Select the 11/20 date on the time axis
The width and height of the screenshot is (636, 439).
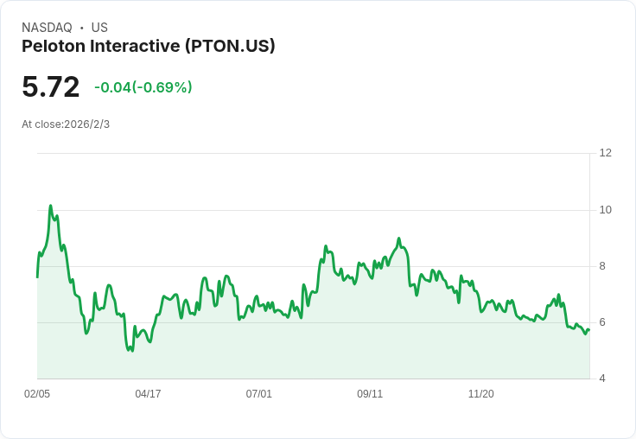480,394
